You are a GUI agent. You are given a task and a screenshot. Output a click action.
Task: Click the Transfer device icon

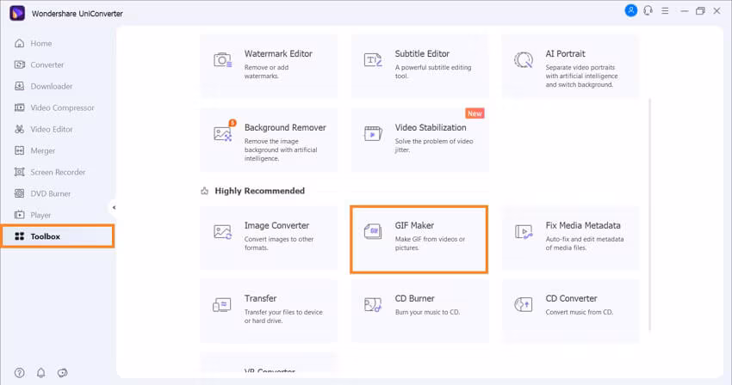click(x=221, y=305)
